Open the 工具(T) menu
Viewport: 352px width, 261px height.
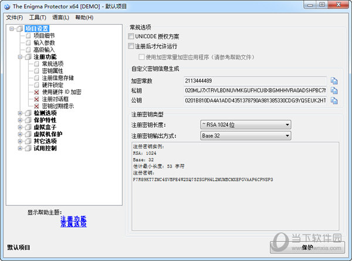[x=38, y=18]
